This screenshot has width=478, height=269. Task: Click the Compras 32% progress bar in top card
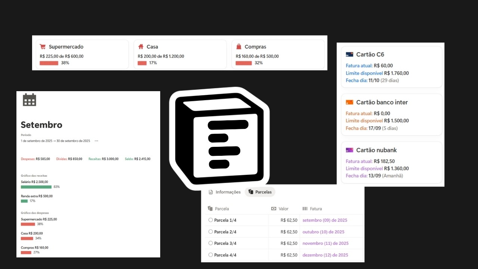[x=243, y=63]
